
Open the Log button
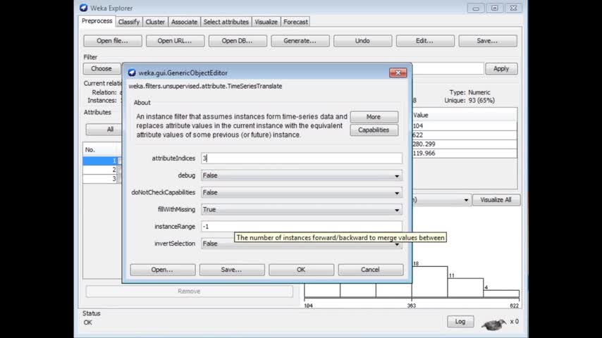pyautogui.click(x=460, y=322)
